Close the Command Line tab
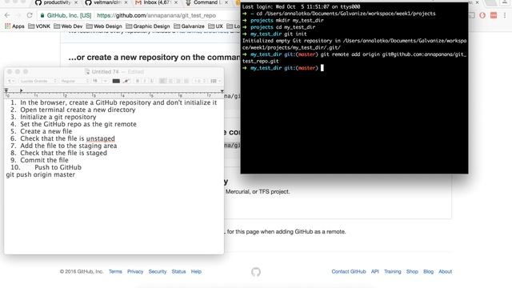Image resolution: width=512 pixels, height=288 pixels. pos(226,2)
